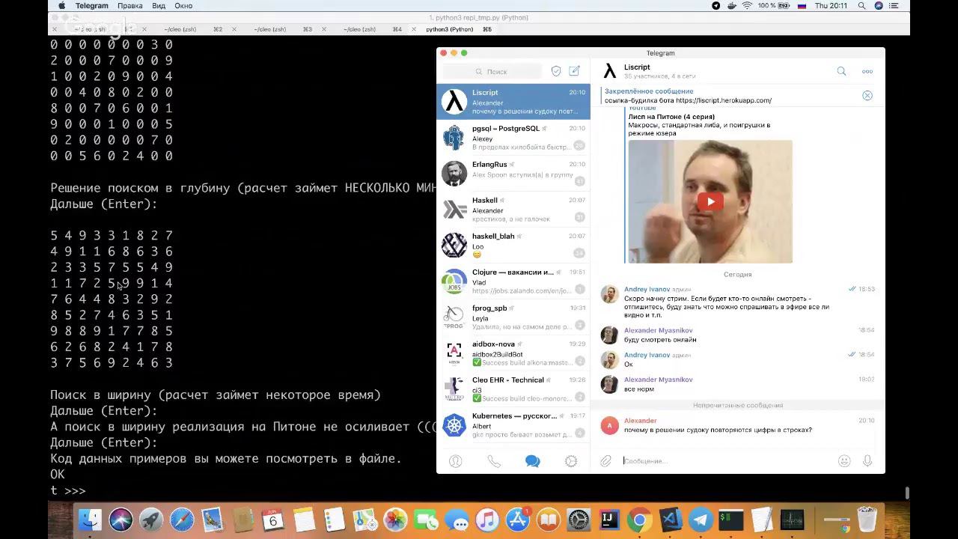The image size is (958, 539).
Task: Open the Clojure вакансии chat
Action: point(513,281)
